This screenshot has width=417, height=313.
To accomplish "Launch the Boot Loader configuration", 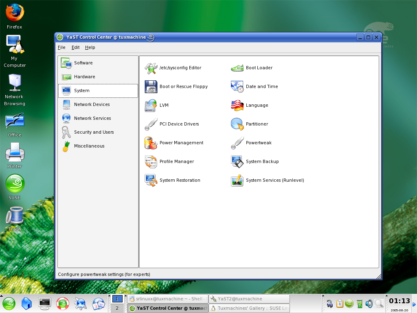I will point(252,68).
